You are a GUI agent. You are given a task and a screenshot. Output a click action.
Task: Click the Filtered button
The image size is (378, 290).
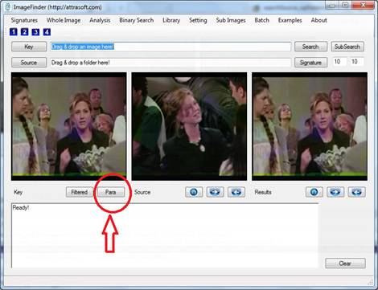point(80,192)
